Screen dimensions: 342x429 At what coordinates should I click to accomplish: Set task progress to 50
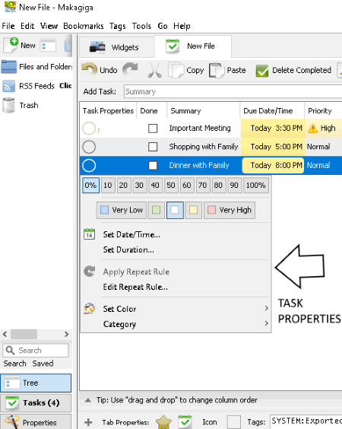tap(171, 186)
